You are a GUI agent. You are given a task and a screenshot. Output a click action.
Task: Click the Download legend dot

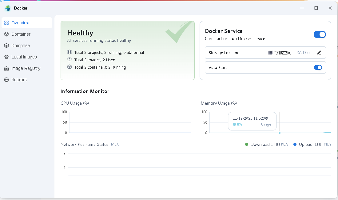(247, 144)
